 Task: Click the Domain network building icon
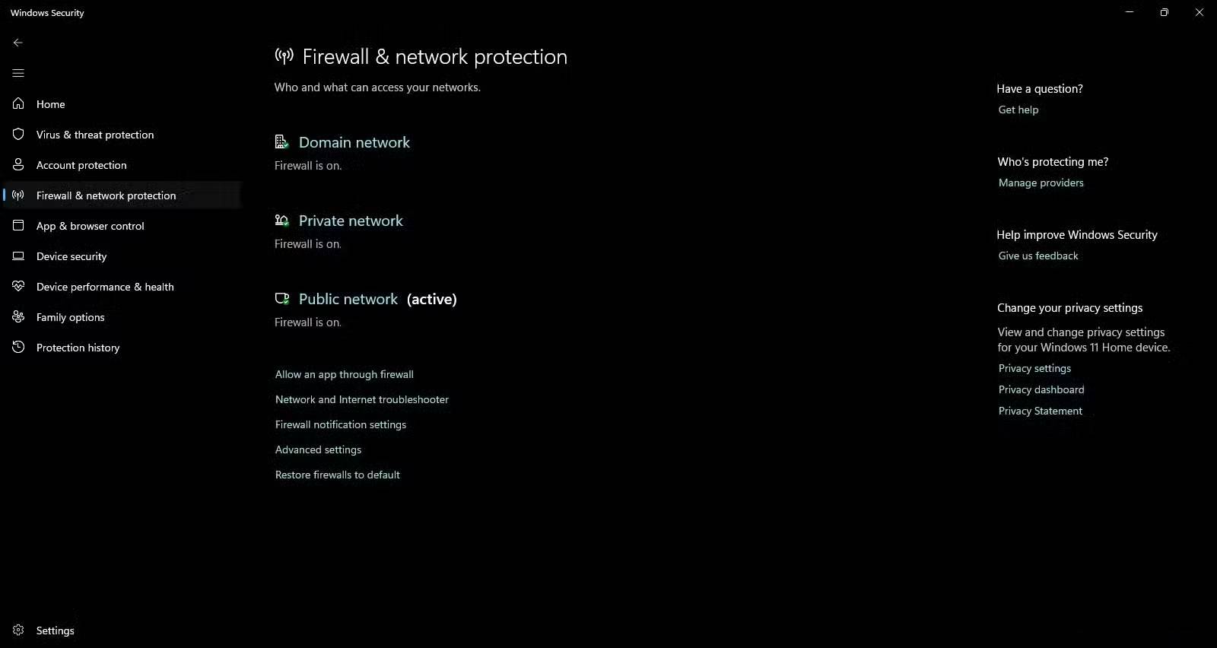pyautogui.click(x=281, y=141)
